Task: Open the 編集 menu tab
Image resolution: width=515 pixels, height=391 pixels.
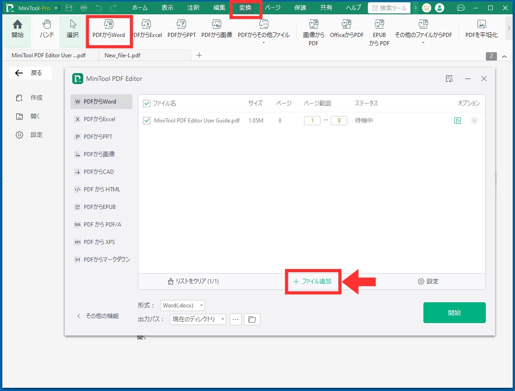Action: pos(219,8)
